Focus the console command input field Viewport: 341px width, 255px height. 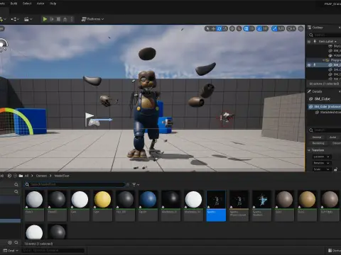tap(53, 251)
